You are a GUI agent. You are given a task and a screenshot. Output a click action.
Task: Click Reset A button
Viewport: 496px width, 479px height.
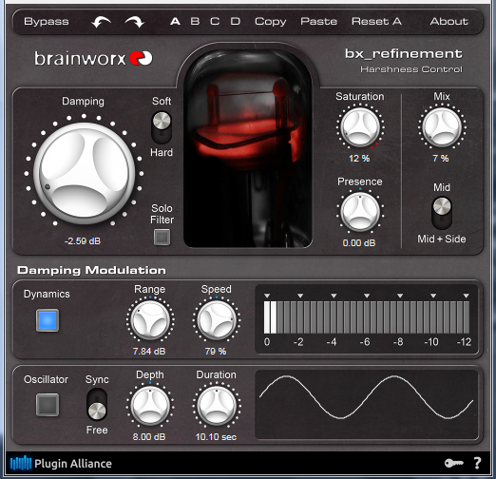[x=376, y=22]
